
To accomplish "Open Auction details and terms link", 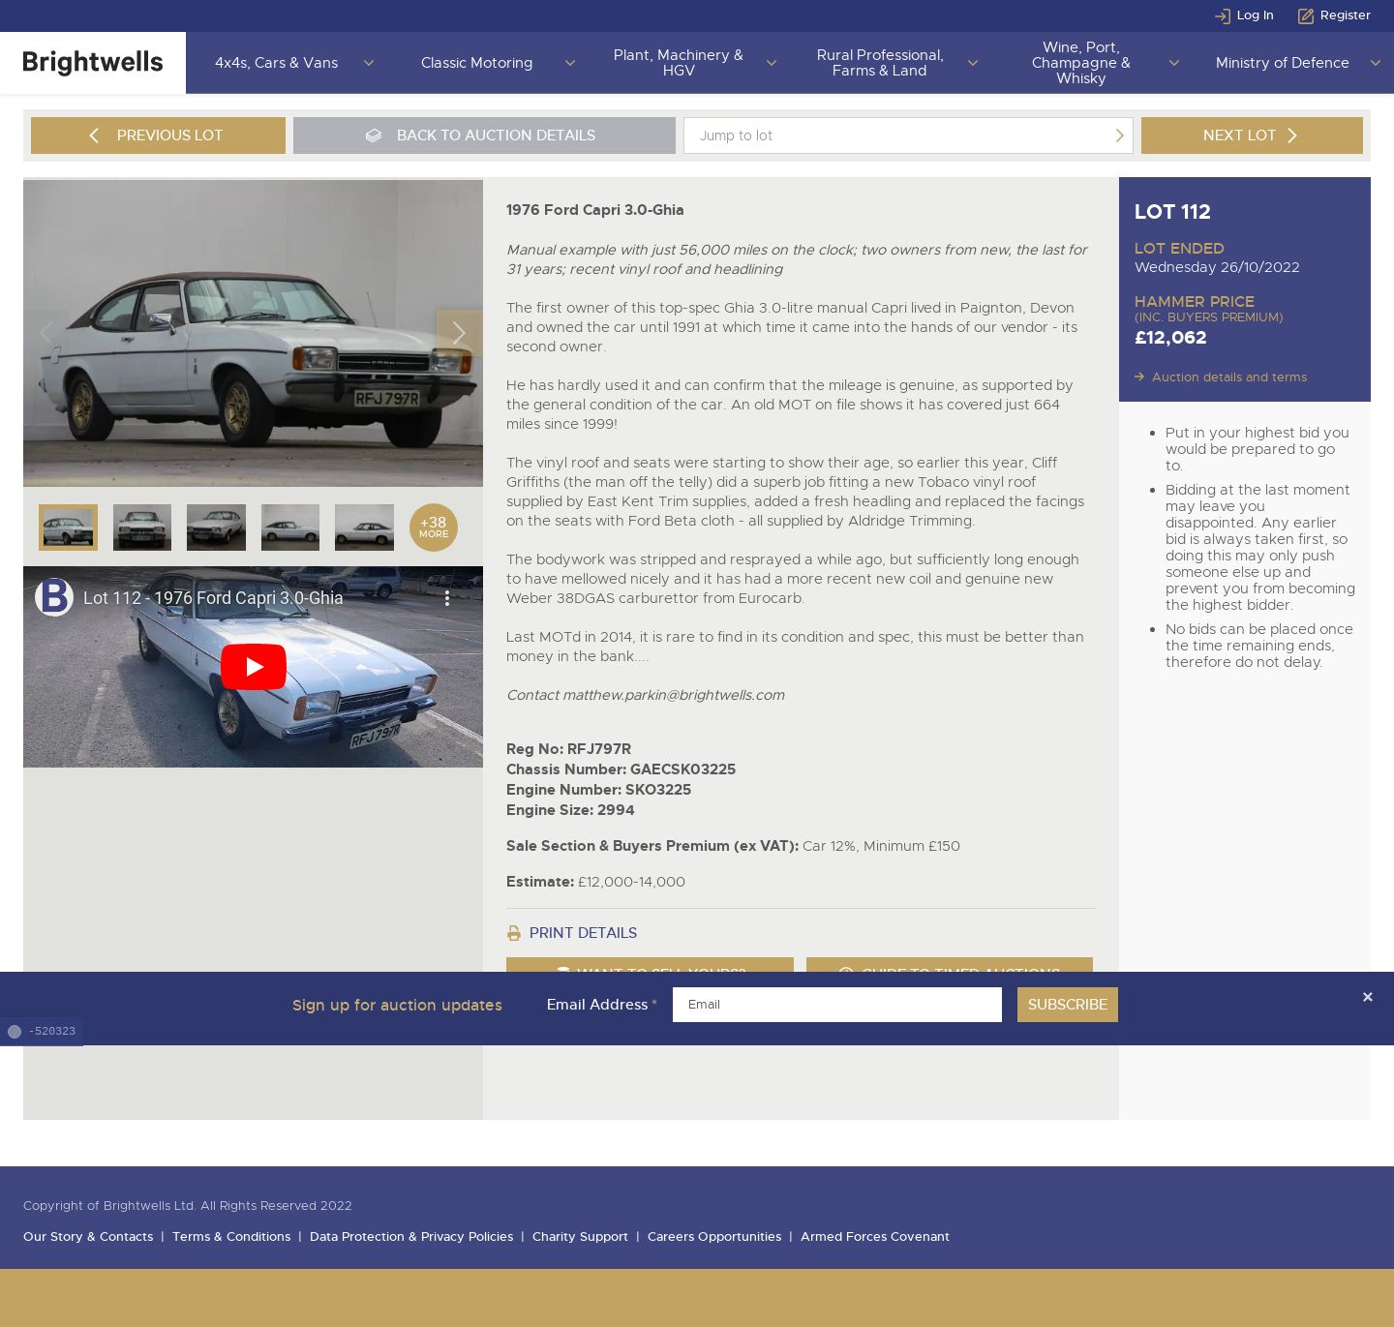I will pos(1228,377).
